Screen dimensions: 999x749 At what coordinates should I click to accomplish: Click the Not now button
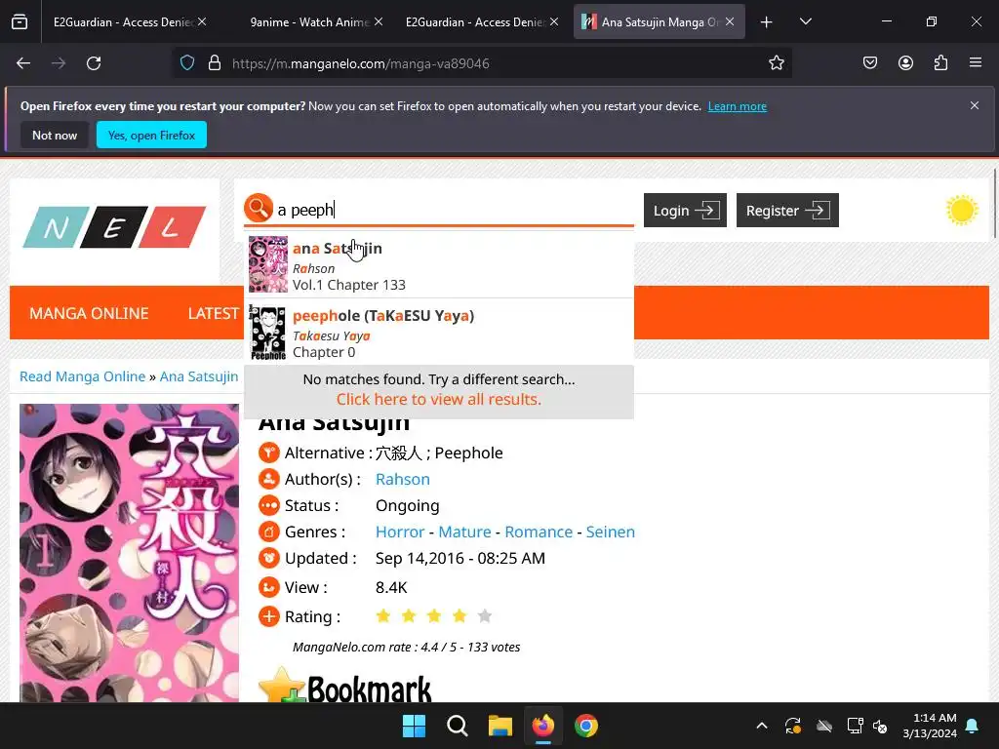click(55, 135)
